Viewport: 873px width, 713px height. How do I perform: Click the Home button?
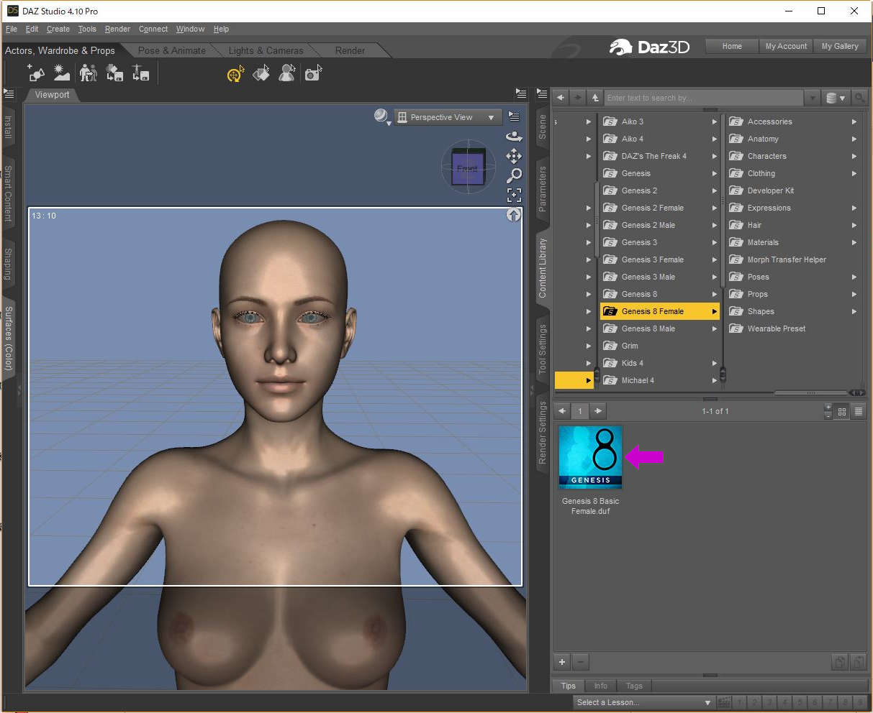732,46
